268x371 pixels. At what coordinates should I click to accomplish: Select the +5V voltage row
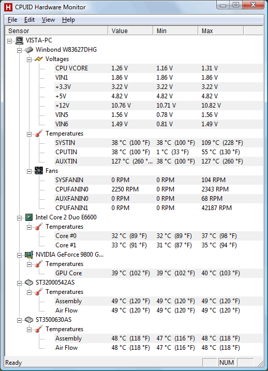[x=158, y=96]
